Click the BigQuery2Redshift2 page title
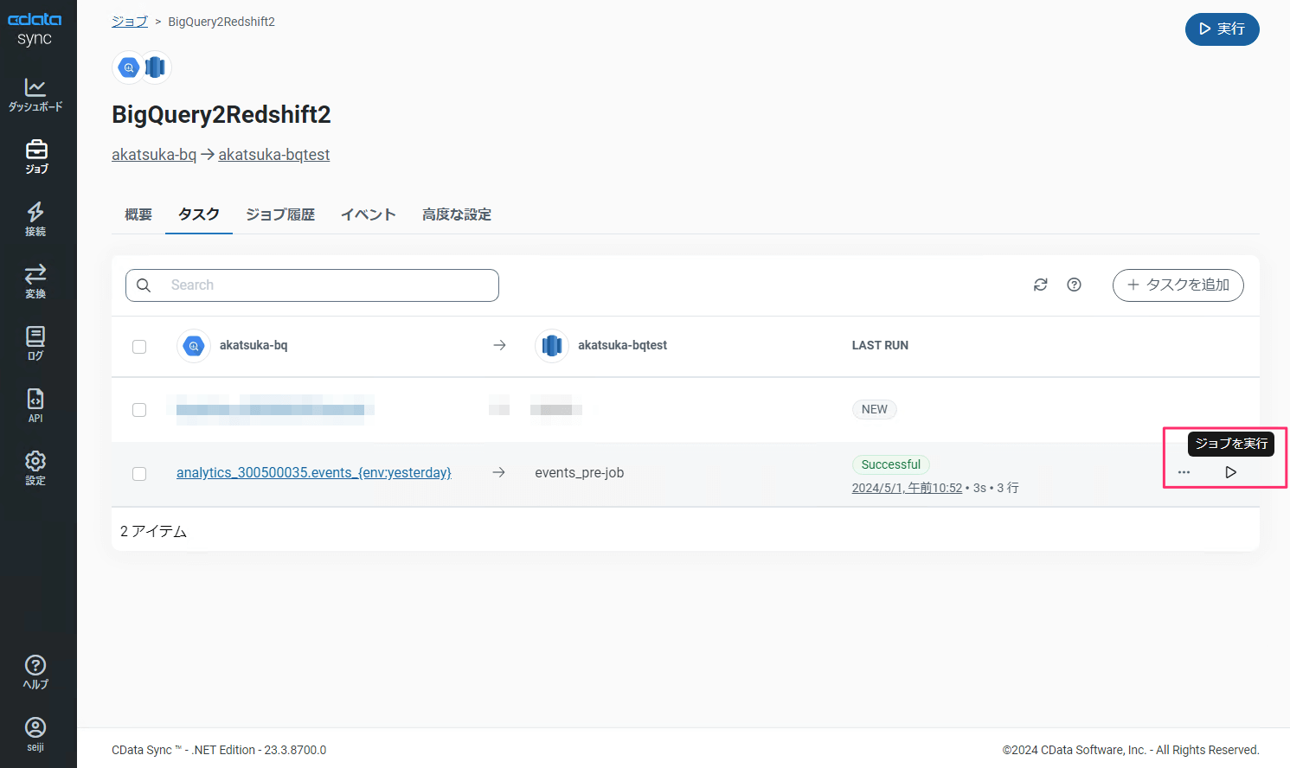This screenshot has width=1290, height=768. point(221,115)
